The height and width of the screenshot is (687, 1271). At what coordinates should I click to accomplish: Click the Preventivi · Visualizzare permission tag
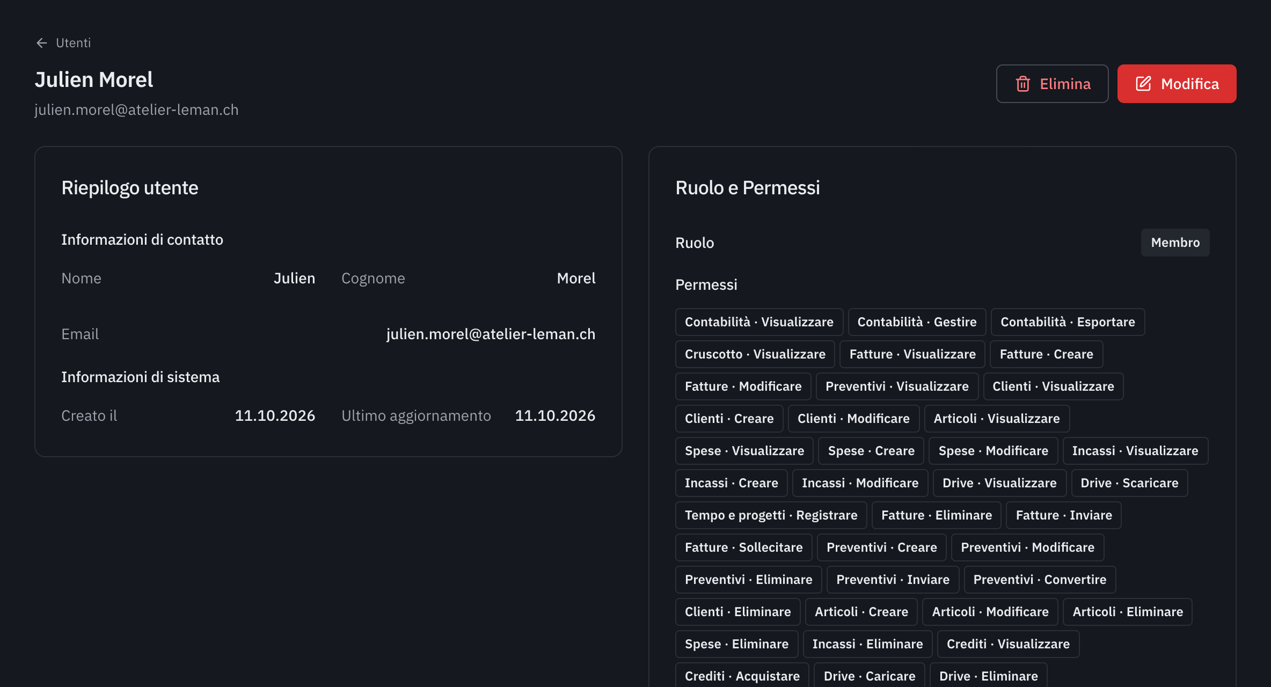(897, 386)
